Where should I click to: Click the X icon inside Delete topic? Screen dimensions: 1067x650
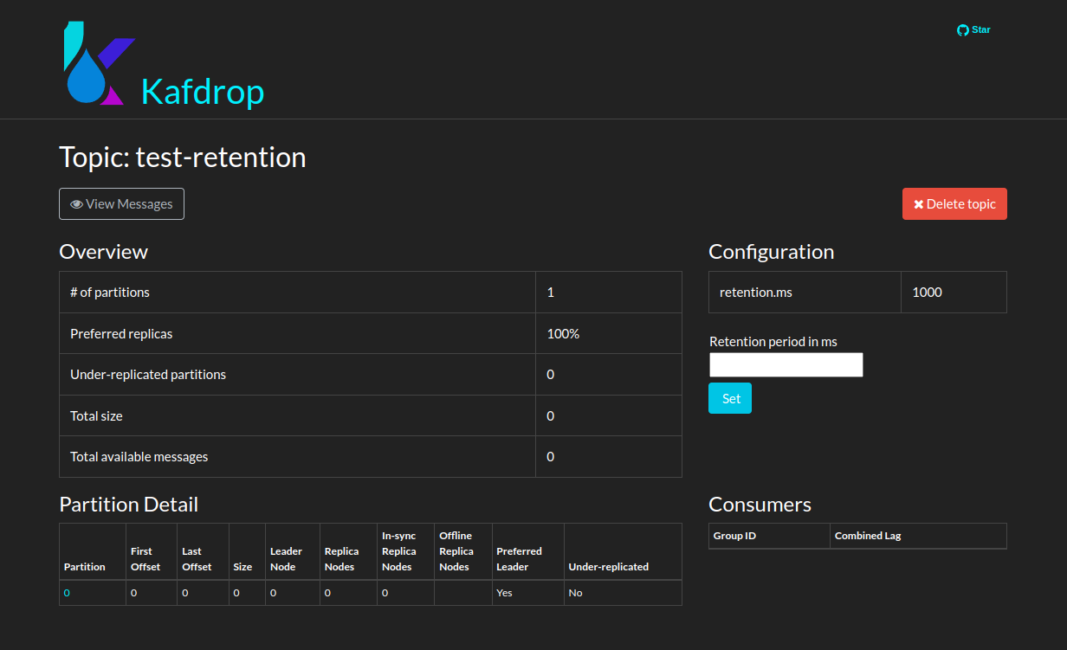click(x=919, y=203)
